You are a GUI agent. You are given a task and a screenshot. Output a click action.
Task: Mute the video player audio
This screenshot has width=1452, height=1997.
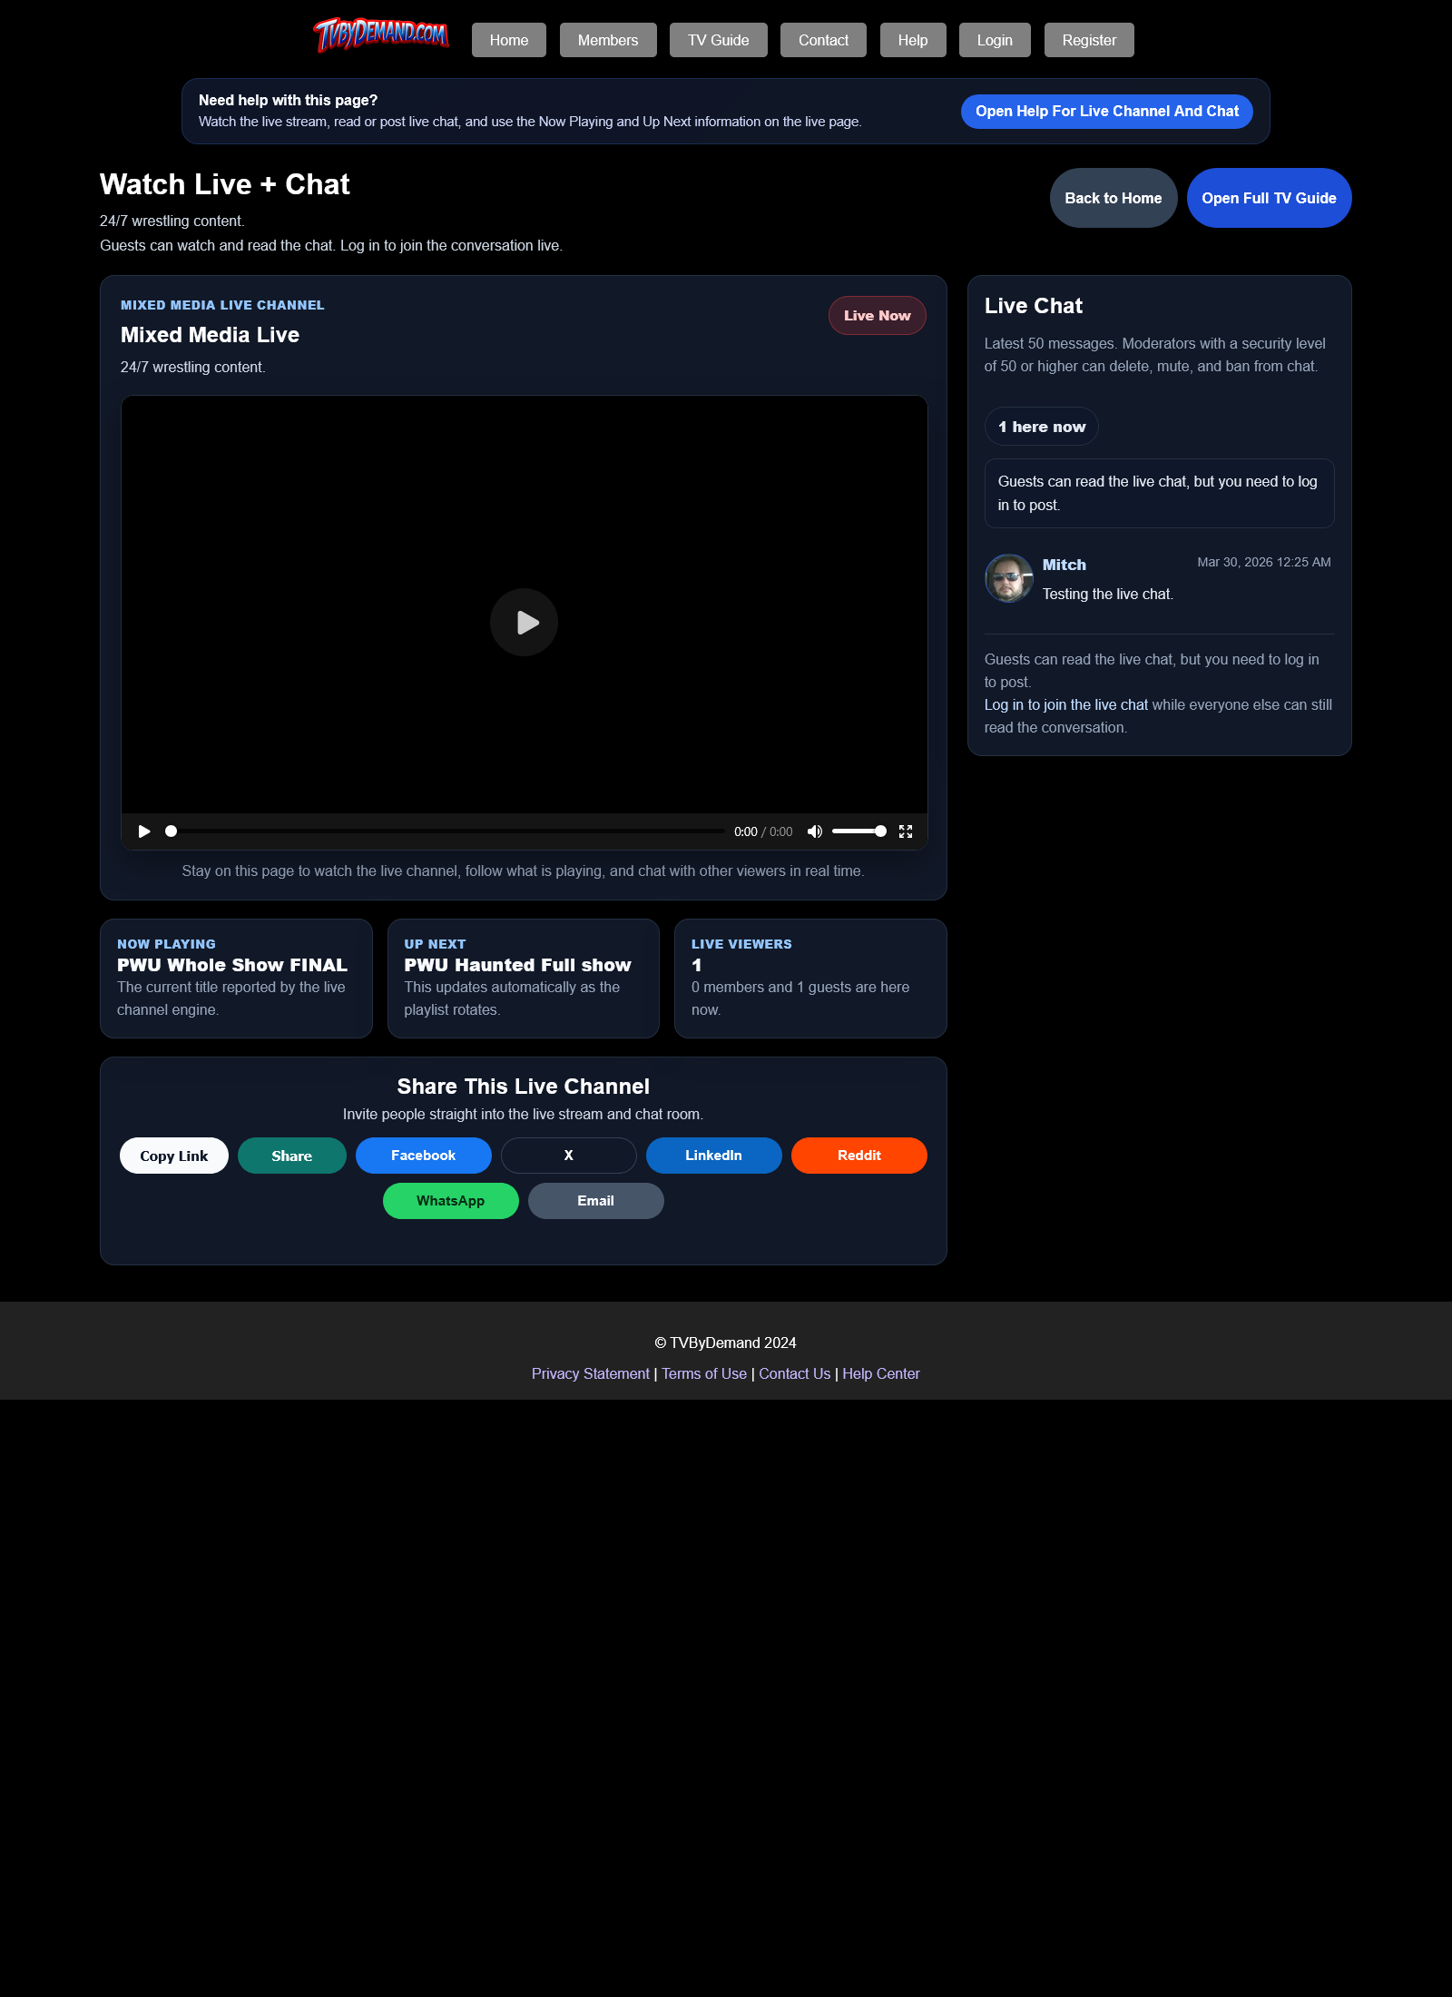(814, 831)
